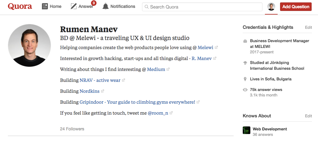
Task: Click the external link icon beside Nordkins
Action: pos(103,91)
